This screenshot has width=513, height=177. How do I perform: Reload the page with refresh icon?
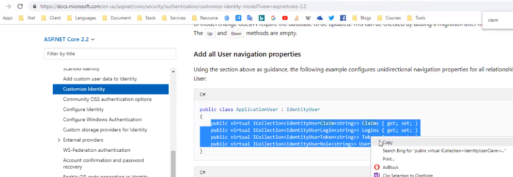tap(20, 6)
